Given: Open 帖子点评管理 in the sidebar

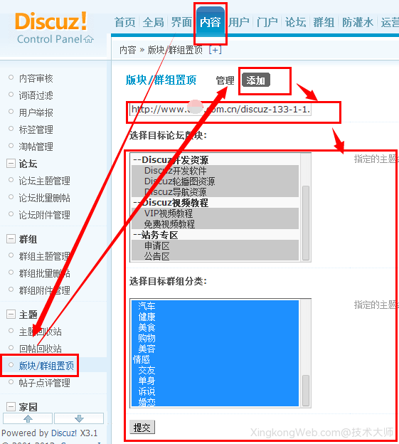Looking at the screenshot, I should click(44, 383).
